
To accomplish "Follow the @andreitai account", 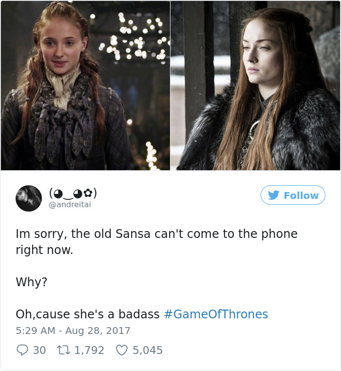I will point(293,195).
